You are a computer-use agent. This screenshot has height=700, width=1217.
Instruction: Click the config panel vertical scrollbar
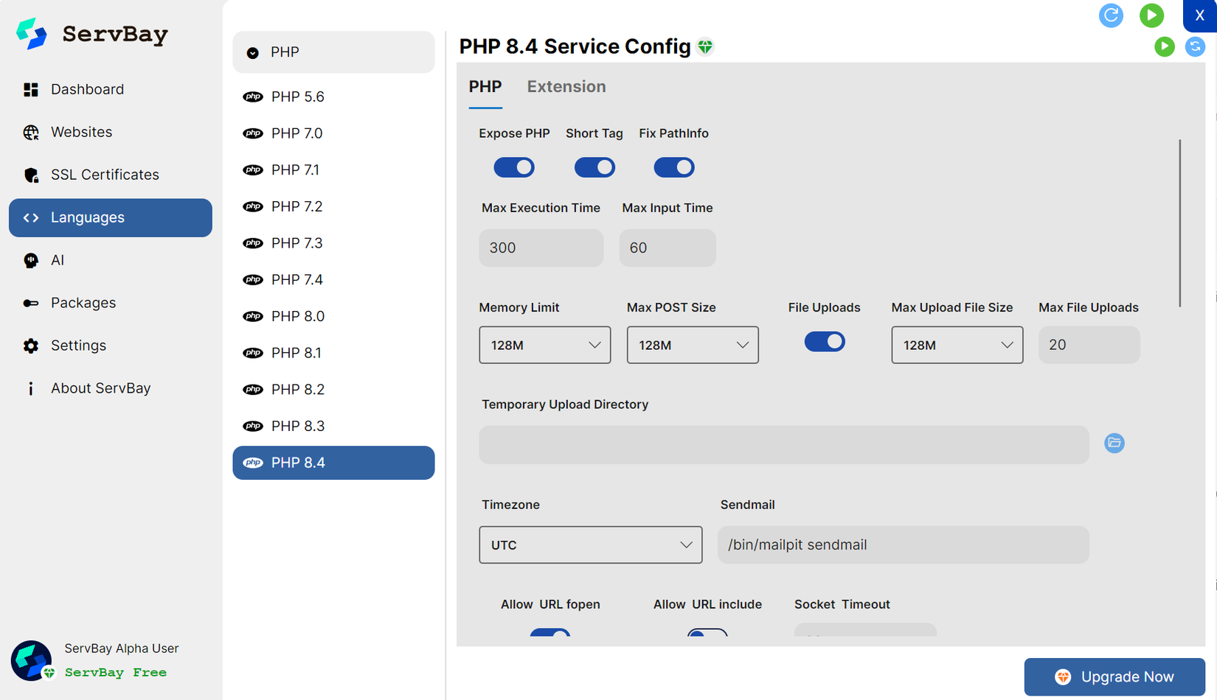coord(1179,223)
